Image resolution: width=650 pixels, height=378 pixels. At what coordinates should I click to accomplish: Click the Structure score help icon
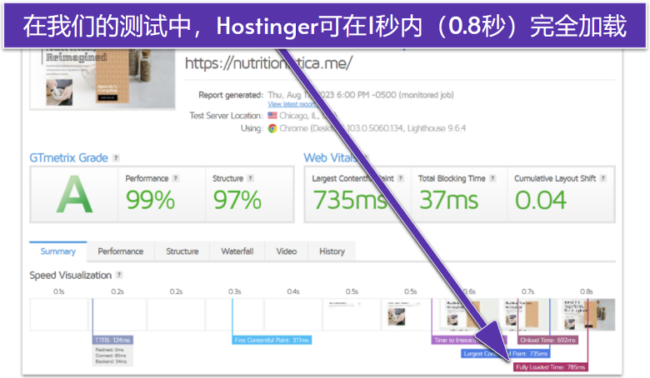point(250,178)
